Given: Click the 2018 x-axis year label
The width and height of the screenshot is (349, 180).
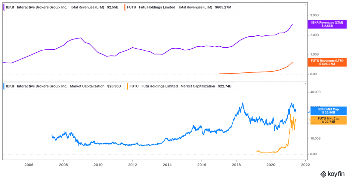Looking at the screenshot, I should point(236,164).
